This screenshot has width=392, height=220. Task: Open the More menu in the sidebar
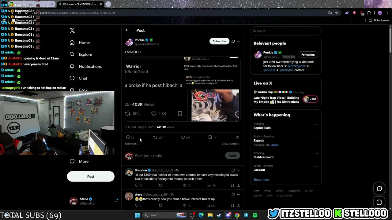pos(79,161)
